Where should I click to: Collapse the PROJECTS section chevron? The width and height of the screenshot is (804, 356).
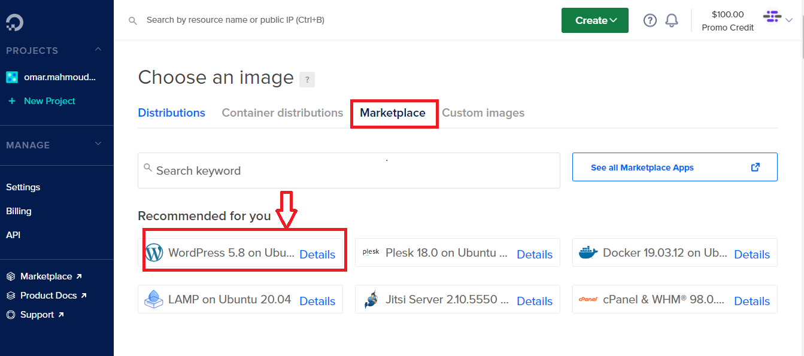98,50
